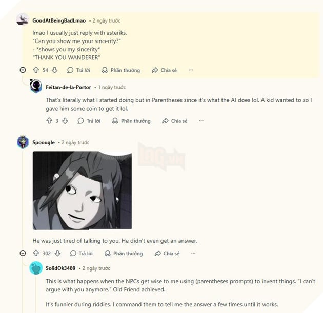This screenshot has width=323, height=313.
Task: Give Phần thưởng award to Feitan-de-la-Portor's reply
Action: (x=131, y=121)
